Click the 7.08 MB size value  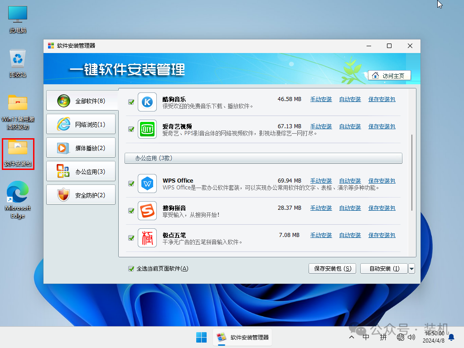290,235
